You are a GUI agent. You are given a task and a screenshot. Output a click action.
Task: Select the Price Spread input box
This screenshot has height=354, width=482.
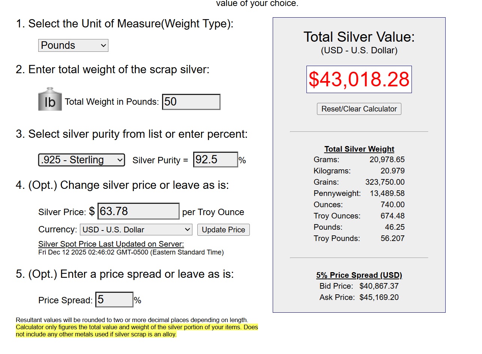click(114, 300)
